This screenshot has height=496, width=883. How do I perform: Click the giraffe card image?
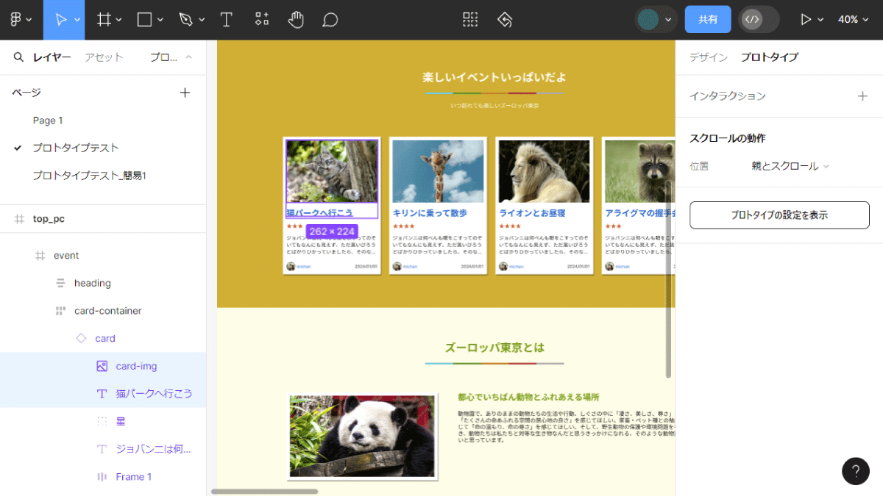tap(438, 171)
